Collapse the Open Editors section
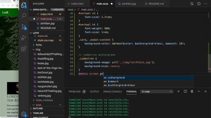Screen dimensions: 211x118 click(31, 10)
